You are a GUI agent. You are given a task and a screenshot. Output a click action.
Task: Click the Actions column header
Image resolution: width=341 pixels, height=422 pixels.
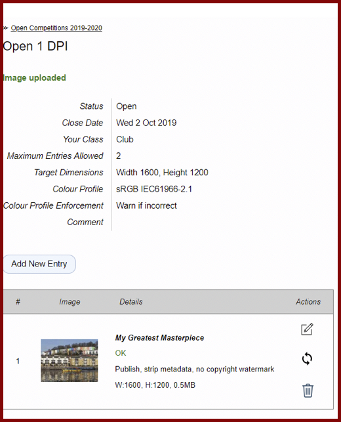(x=308, y=302)
